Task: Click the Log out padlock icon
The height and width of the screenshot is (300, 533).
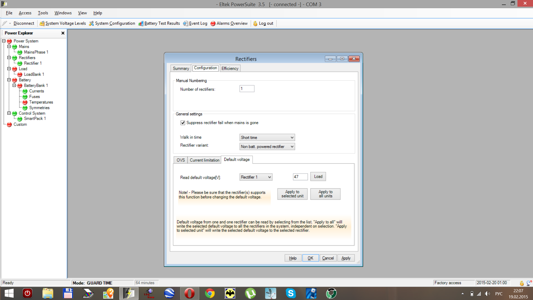Action: (x=255, y=23)
